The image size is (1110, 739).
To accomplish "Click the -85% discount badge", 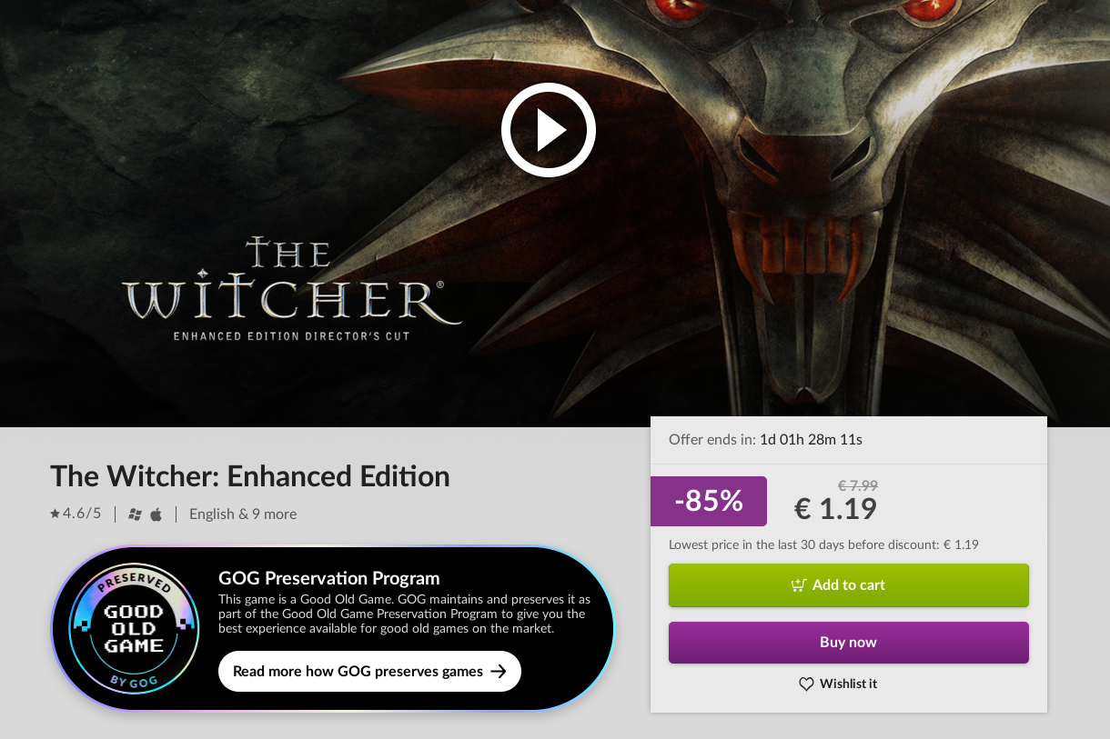I will [x=709, y=501].
